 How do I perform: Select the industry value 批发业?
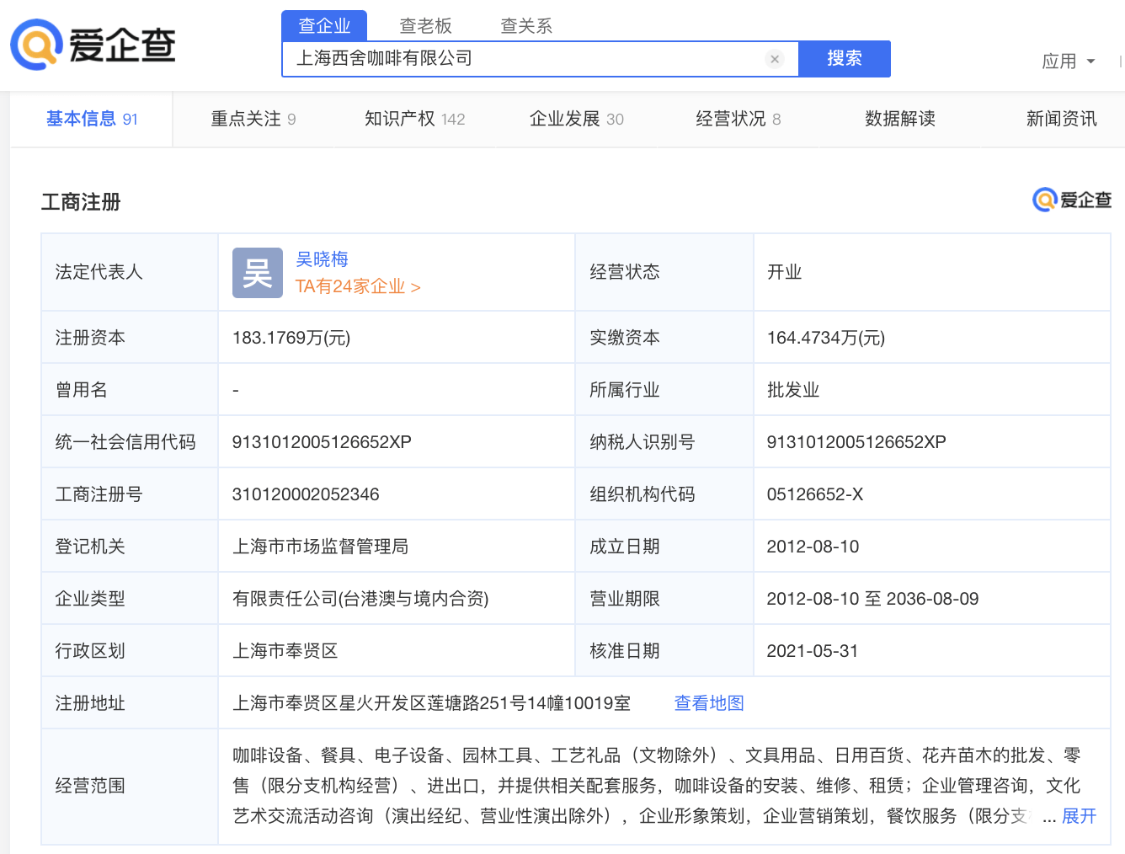tap(793, 390)
